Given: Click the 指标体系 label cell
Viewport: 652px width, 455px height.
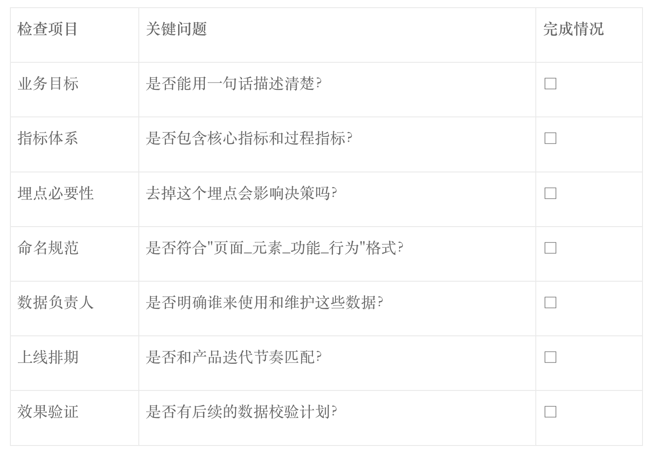Looking at the screenshot, I should point(48,139).
